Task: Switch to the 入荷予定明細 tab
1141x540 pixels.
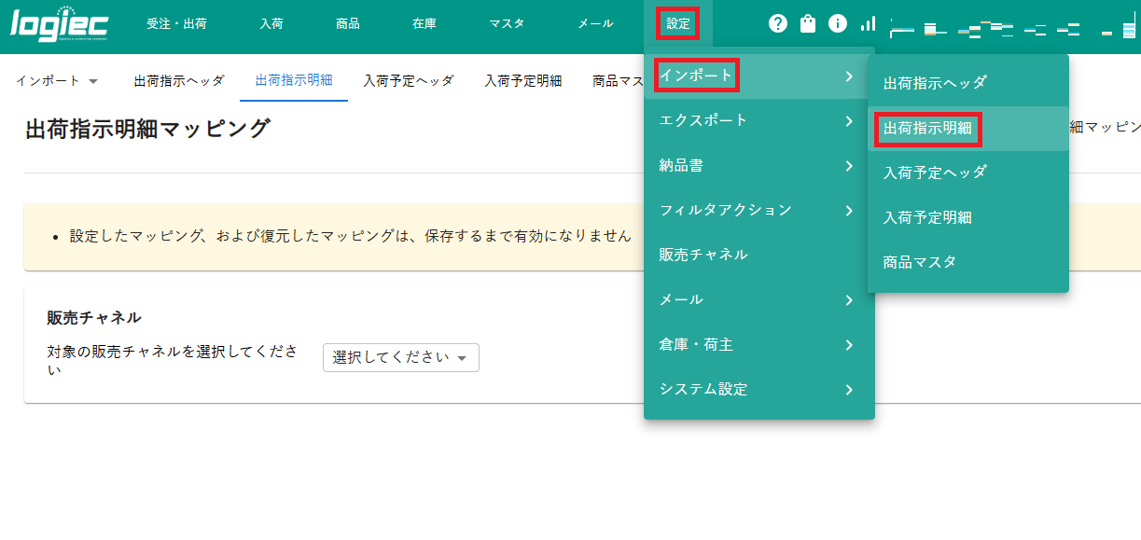Action: click(x=524, y=81)
